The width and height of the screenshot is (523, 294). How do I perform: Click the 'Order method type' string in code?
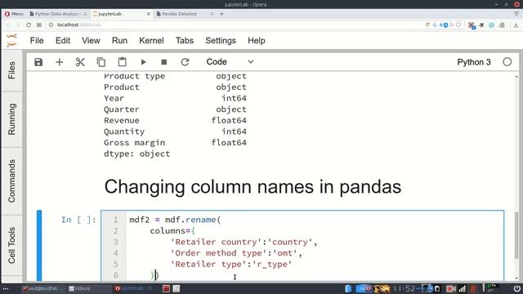point(219,253)
